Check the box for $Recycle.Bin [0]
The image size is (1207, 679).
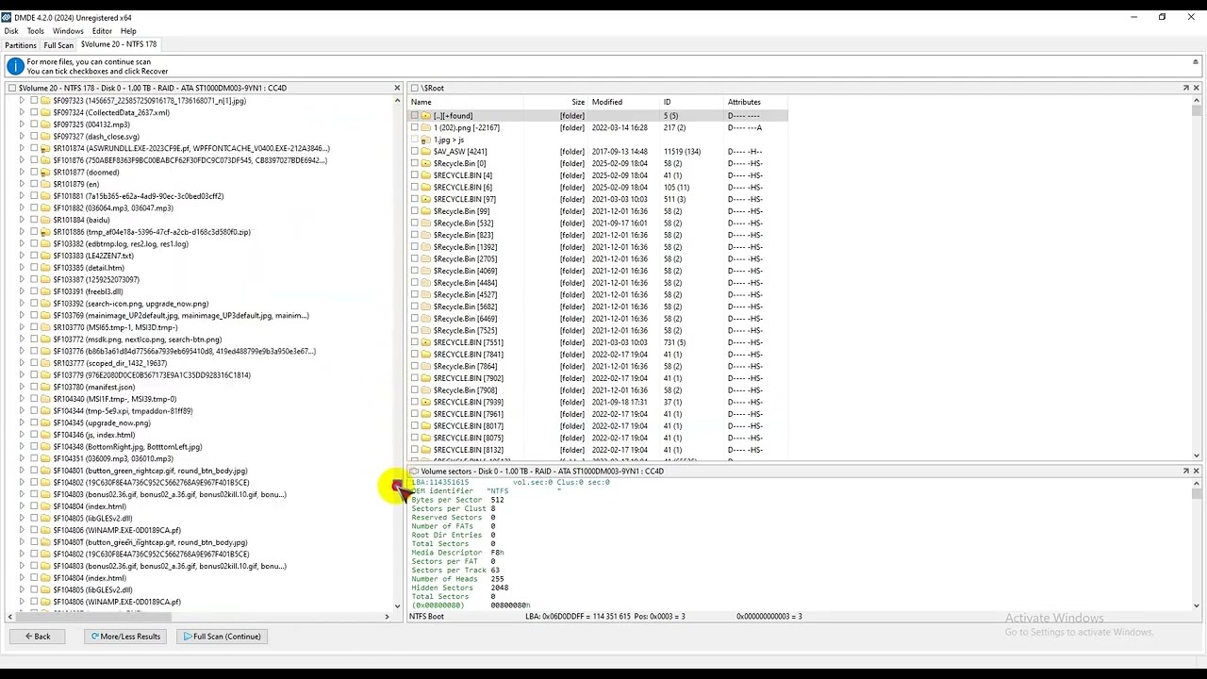point(414,163)
